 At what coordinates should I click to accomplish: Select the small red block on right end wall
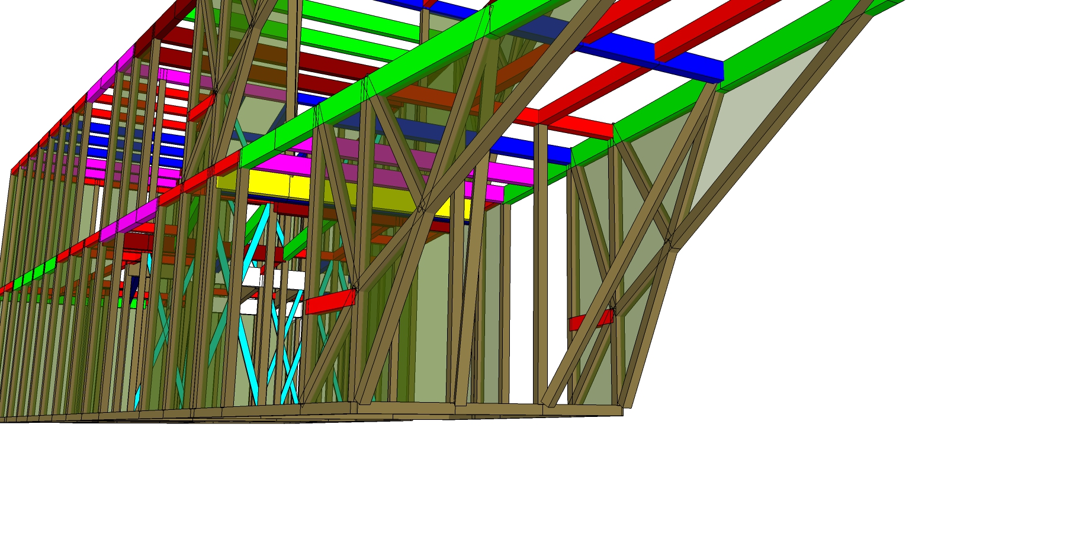coord(590,321)
